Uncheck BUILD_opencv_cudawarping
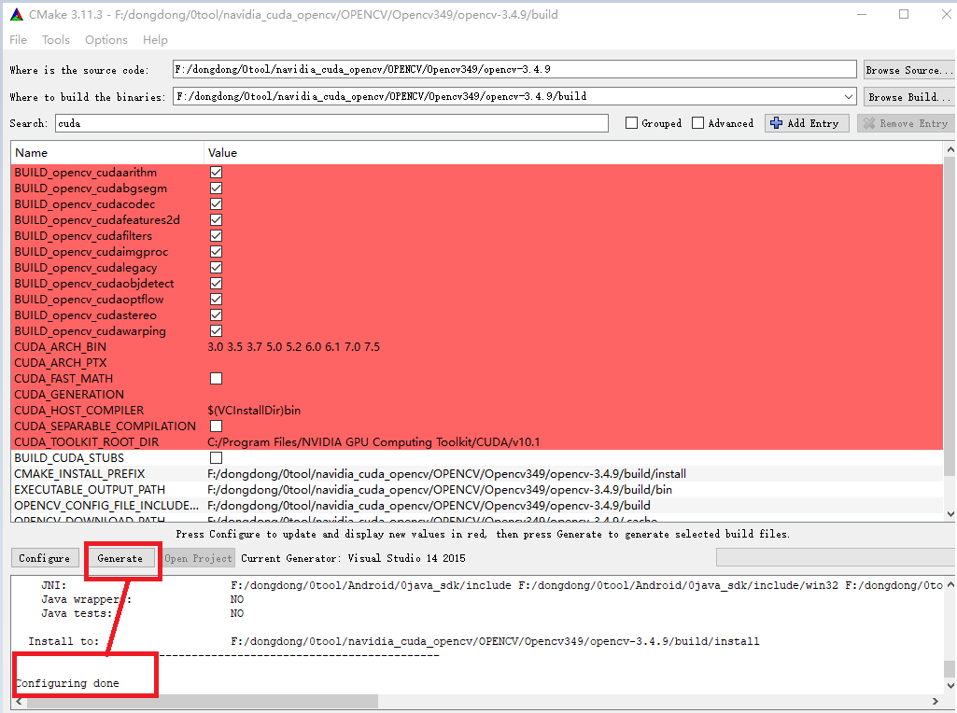This screenshot has height=713, width=957. click(216, 331)
